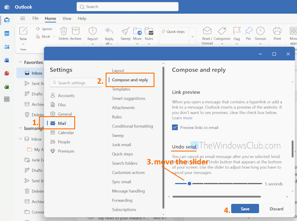Click the Reply all arrows icon
The height and width of the screenshot is (221, 297).
[x=109, y=31]
